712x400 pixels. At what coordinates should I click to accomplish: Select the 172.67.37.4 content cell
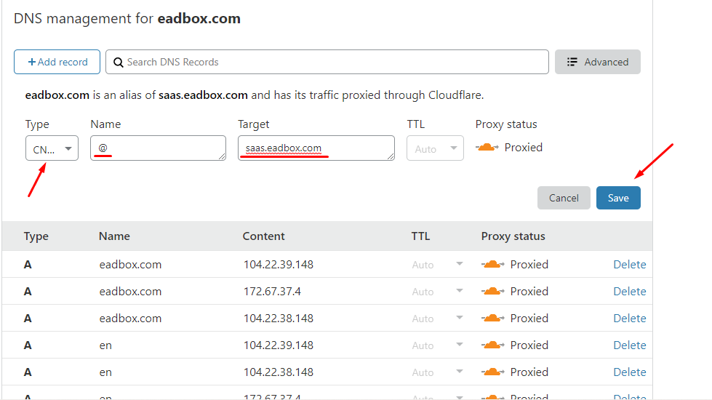(x=272, y=291)
